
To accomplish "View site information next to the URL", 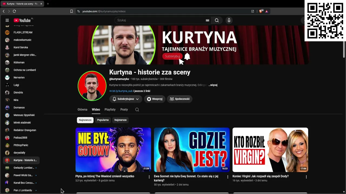I will (79, 11).
